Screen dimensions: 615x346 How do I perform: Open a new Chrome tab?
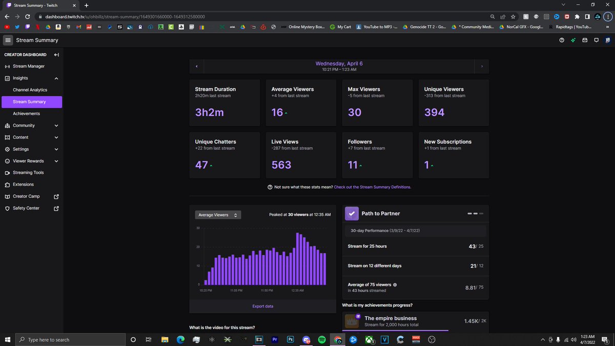(x=86, y=5)
